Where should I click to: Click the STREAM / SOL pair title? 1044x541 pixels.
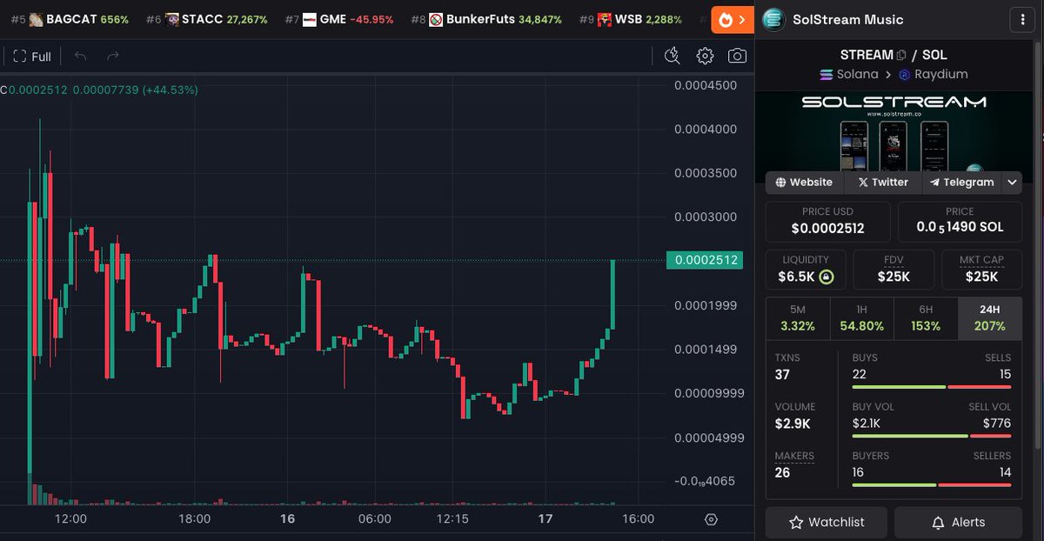click(893, 55)
